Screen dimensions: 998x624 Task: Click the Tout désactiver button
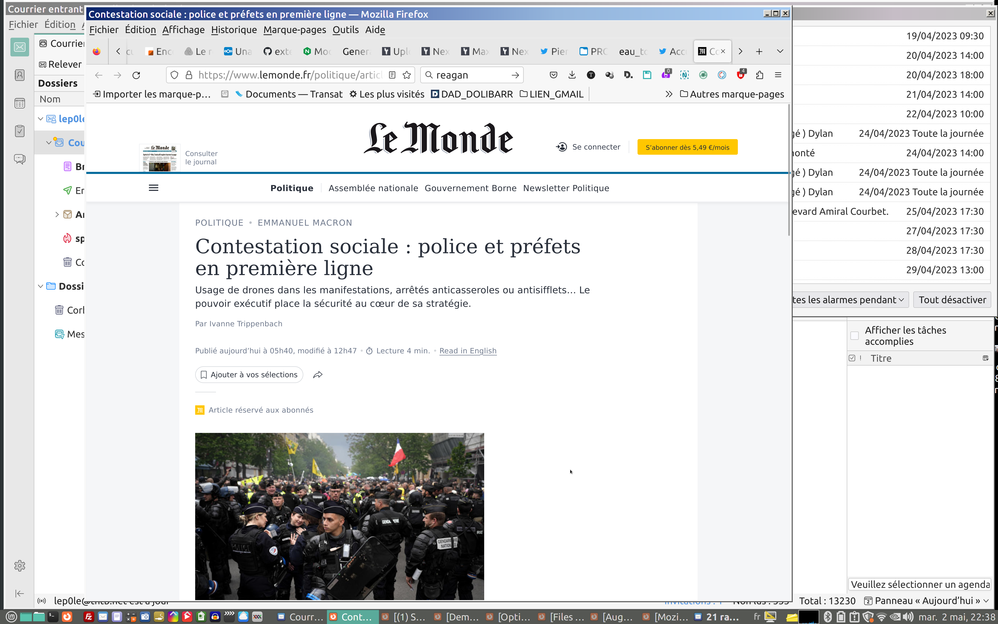952,300
